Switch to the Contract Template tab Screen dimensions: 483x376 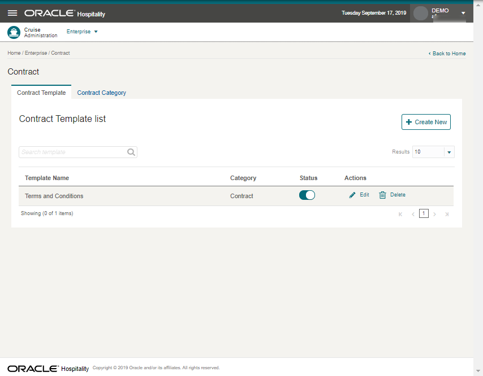pos(41,93)
